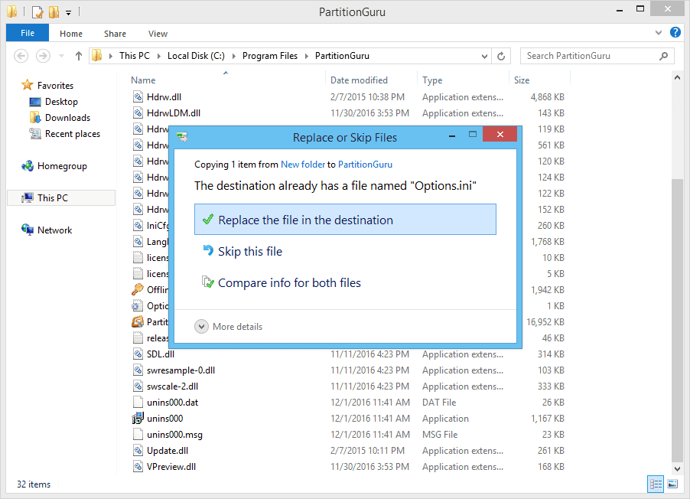Open the New folder source link
690x499 pixels.
point(303,165)
